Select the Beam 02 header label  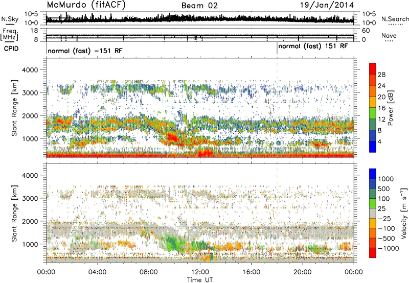pos(199,6)
